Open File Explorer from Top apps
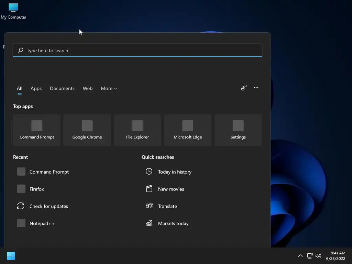Screen dimensions: 352x264 [137, 130]
